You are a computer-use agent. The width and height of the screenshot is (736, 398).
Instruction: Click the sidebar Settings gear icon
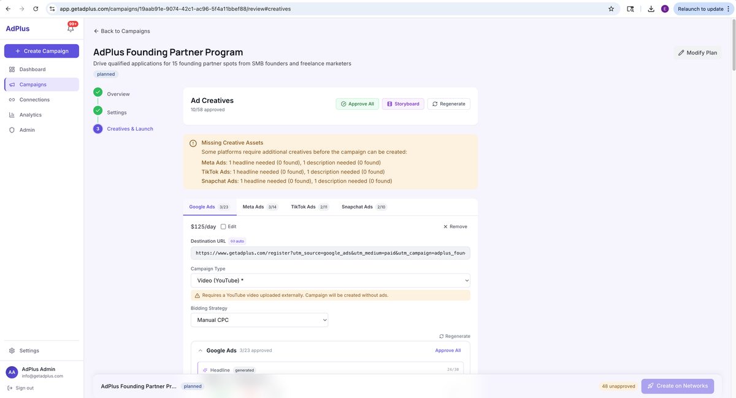12,351
